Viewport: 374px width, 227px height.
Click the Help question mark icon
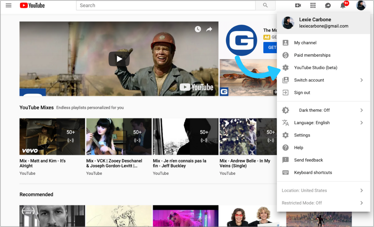click(x=285, y=148)
